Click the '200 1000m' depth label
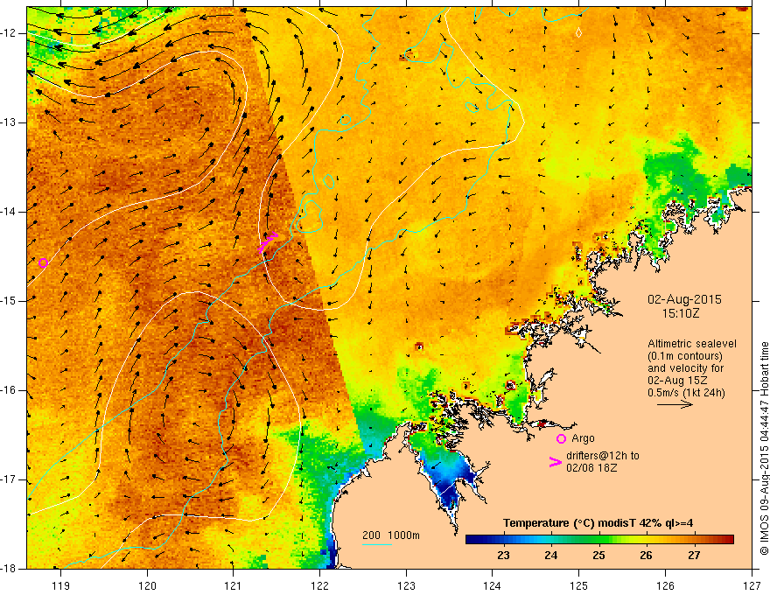 tap(391, 535)
